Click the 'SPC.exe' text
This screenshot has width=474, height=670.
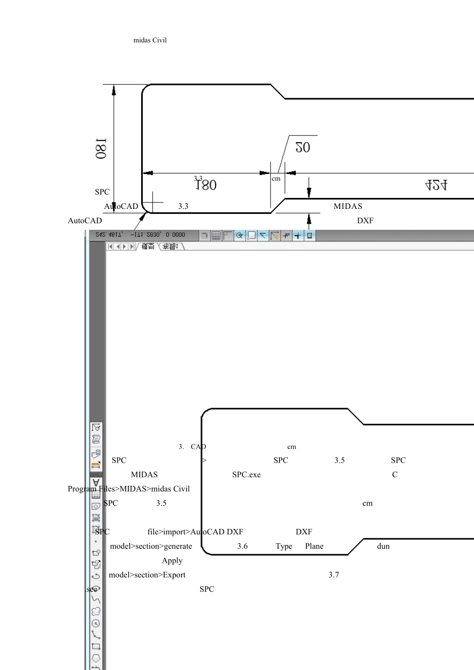246,475
